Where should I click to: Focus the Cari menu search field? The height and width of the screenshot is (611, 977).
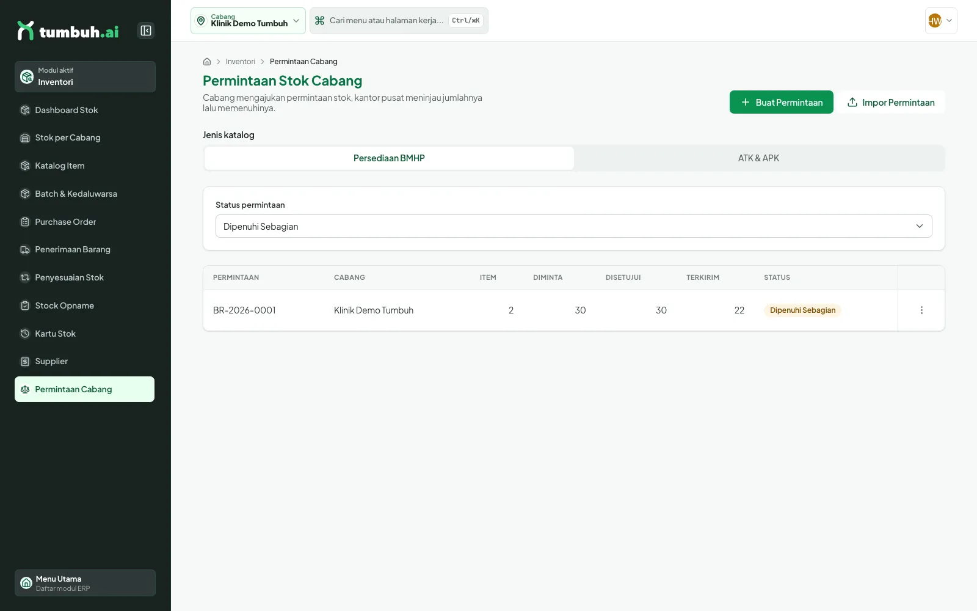point(399,21)
